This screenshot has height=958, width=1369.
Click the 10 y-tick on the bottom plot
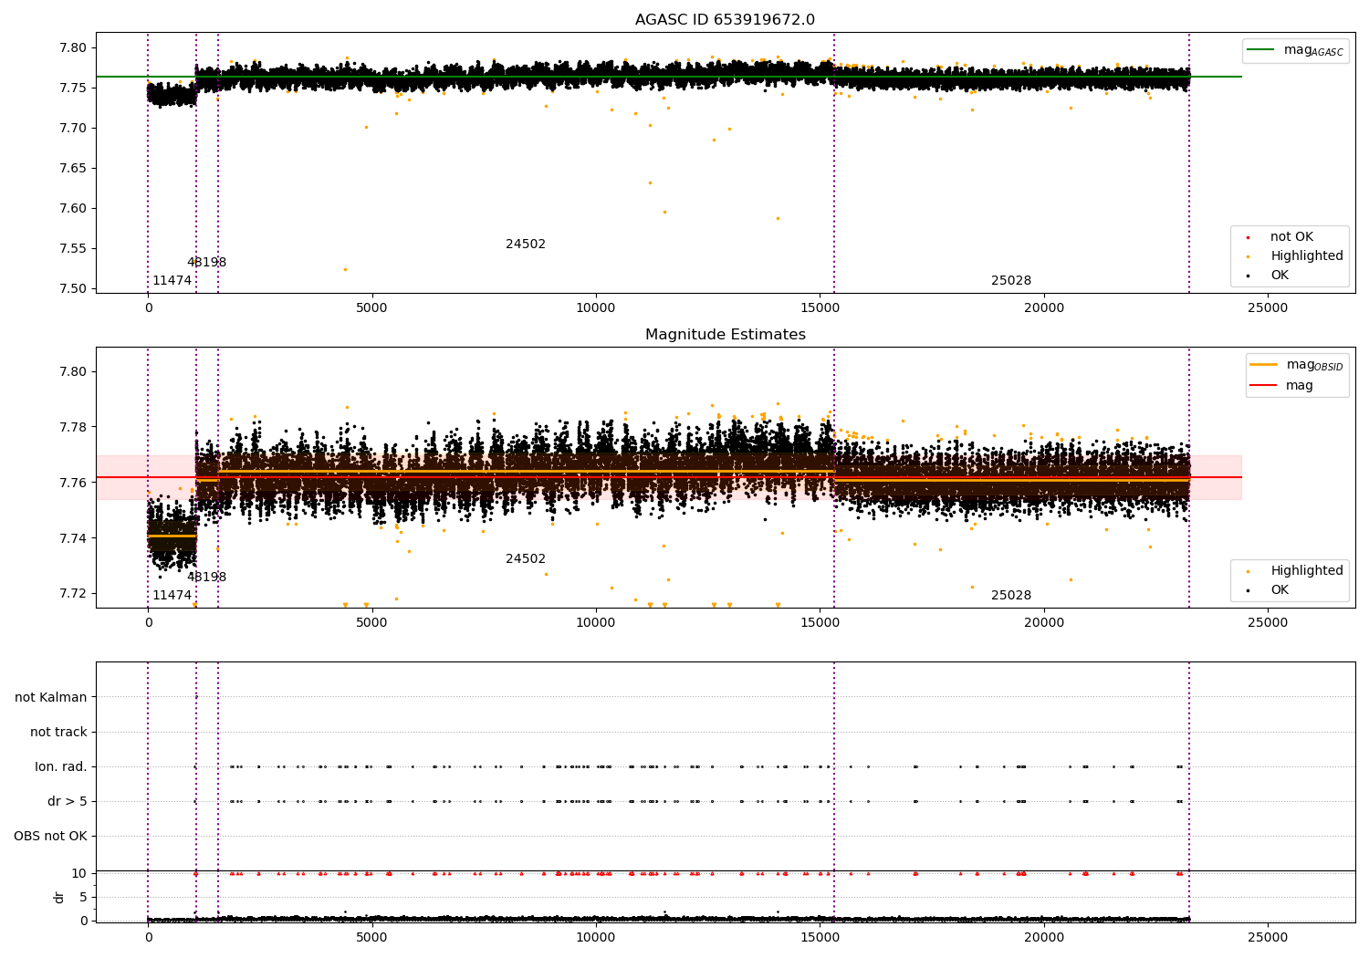[79, 873]
